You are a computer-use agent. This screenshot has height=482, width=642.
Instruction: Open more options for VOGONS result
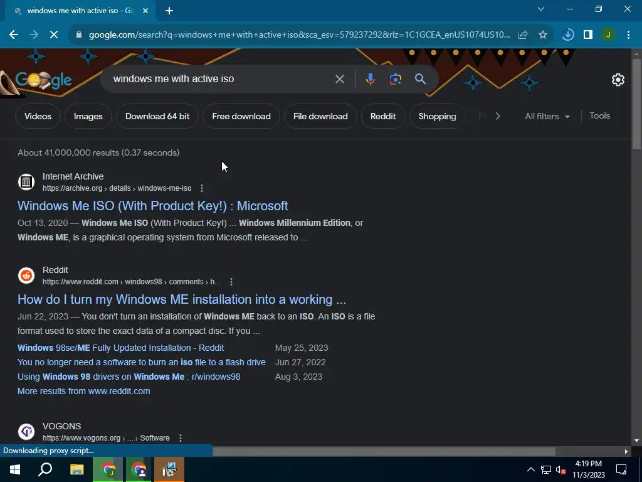click(x=180, y=437)
